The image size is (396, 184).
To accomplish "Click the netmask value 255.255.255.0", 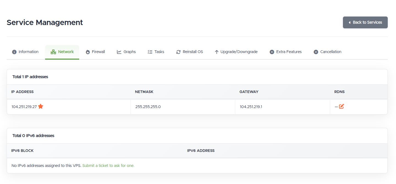I will click(x=148, y=107).
